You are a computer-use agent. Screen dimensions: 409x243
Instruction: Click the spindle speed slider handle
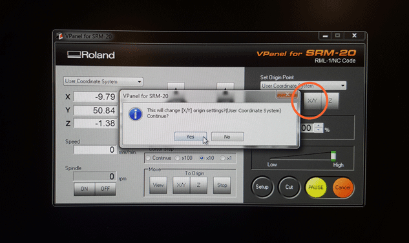tap(333, 155)
